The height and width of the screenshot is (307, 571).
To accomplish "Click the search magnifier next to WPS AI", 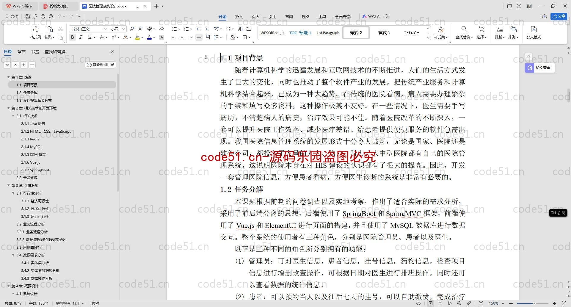I will tap(387, 16).
